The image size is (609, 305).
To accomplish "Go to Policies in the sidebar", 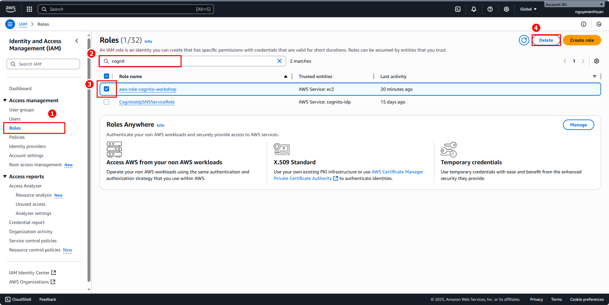I will 17,137.
